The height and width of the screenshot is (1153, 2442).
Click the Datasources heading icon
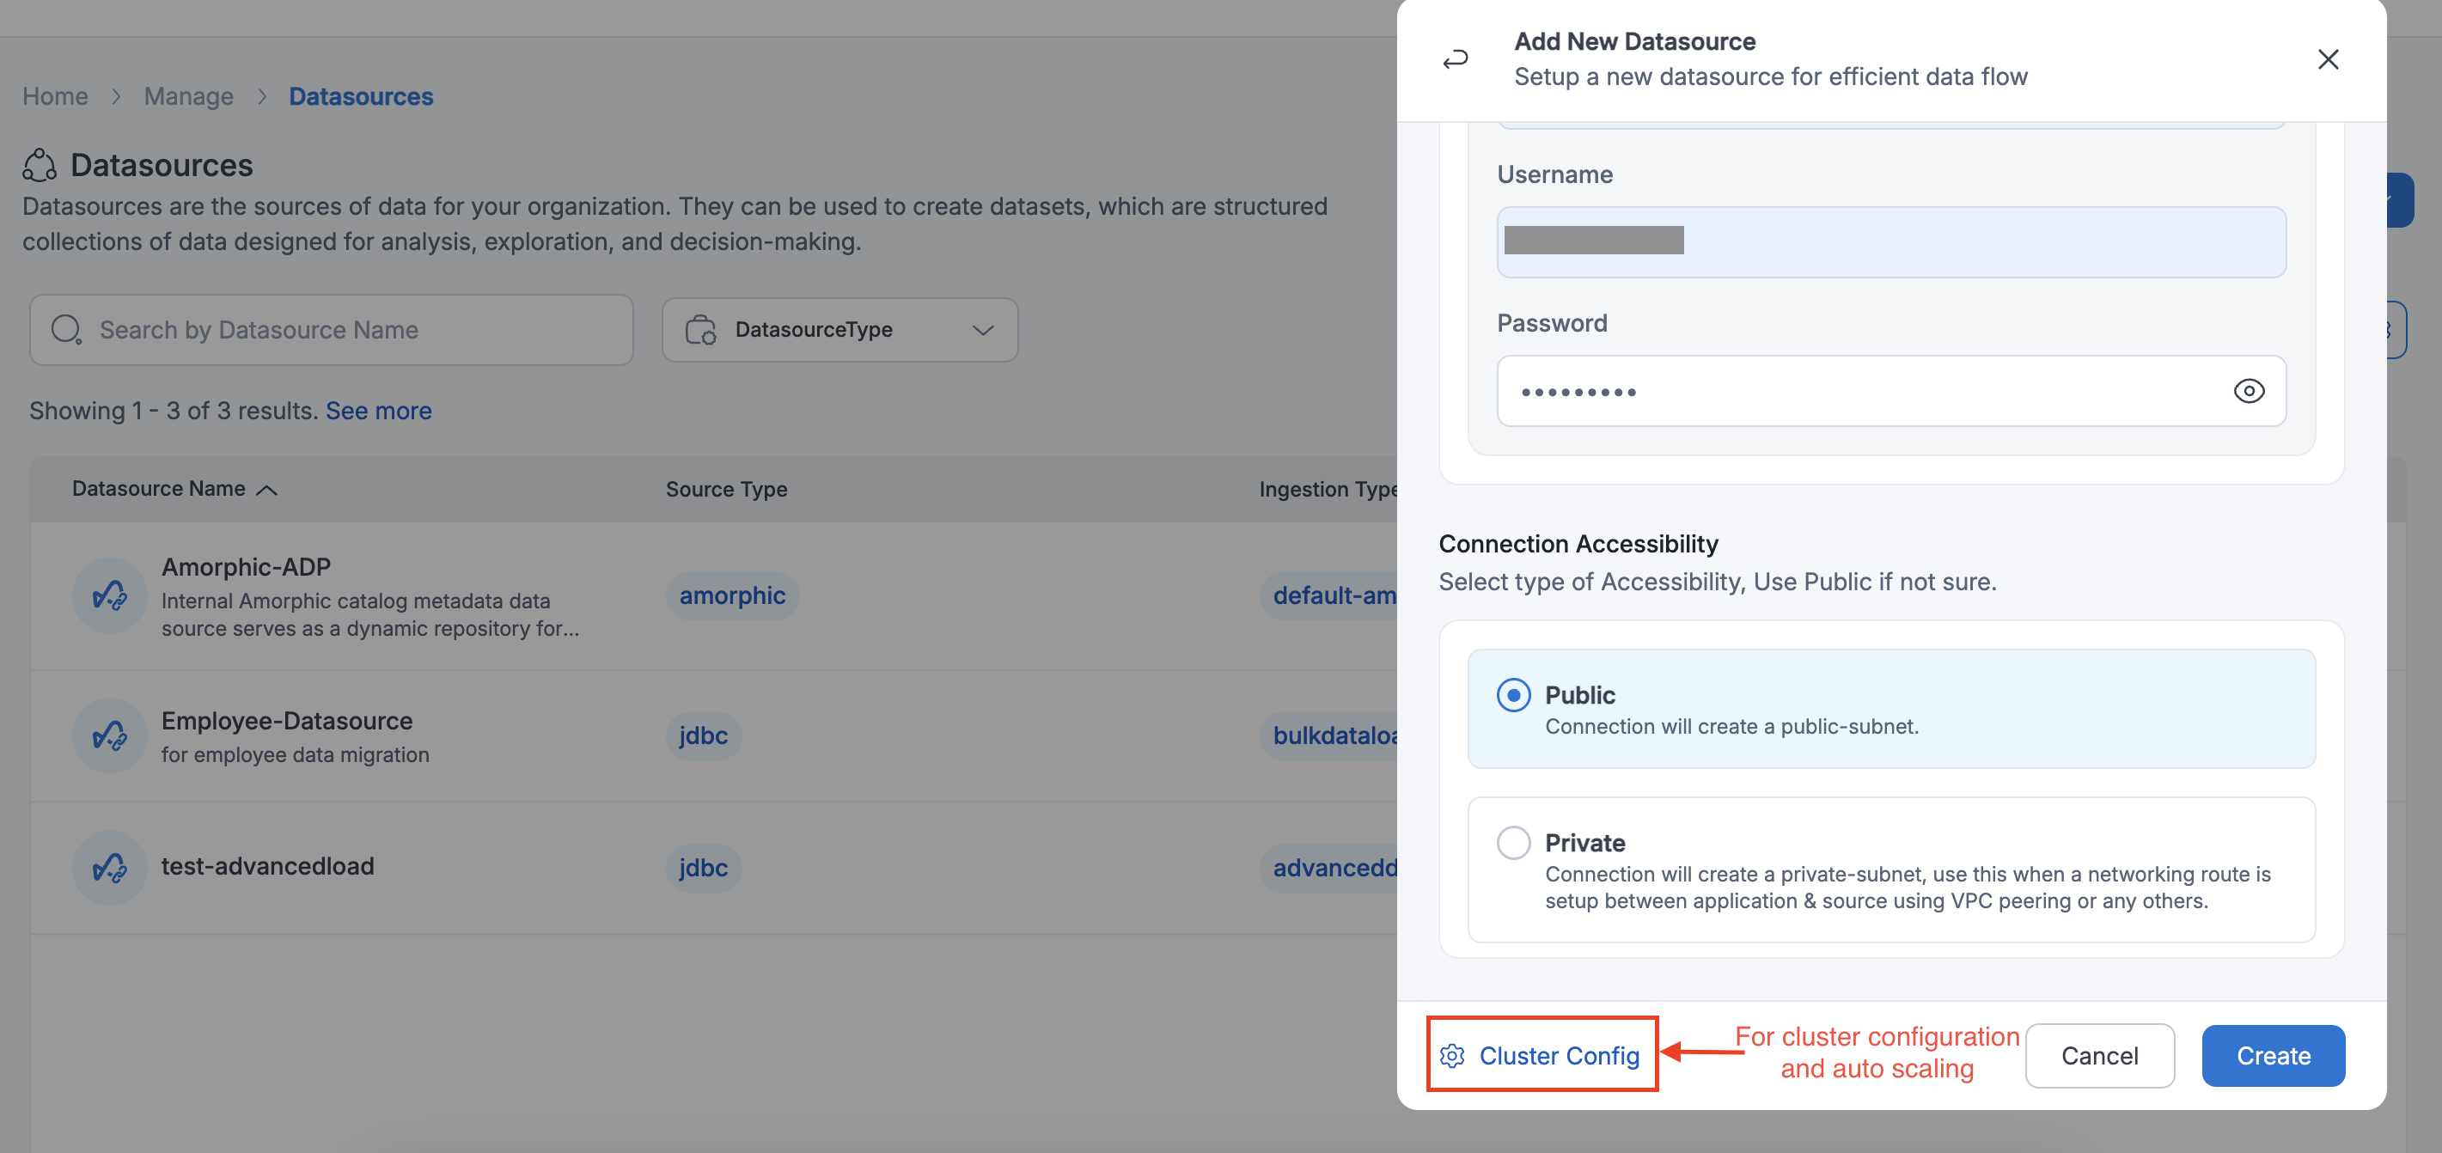(40, 165)
